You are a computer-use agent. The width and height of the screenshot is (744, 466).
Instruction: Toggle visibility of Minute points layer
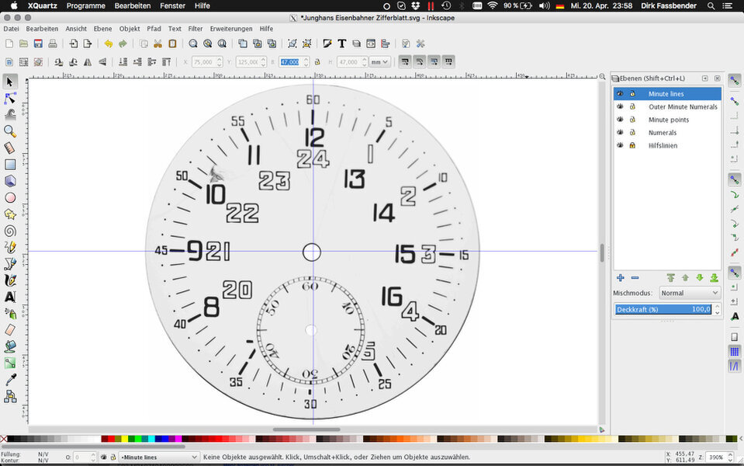[620, 120]
